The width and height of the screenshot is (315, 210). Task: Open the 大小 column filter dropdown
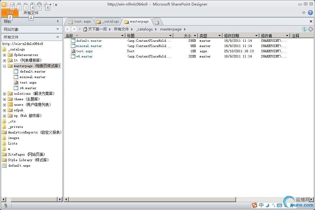(x=195, y=36)
